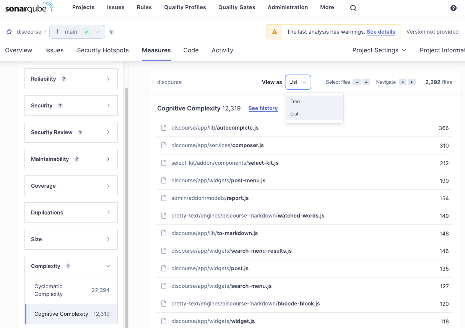Image resolution: width=465 pixels, height=328 pixels.
Task: Select Cyclomatic Complexity measure
Action: [71, 290]
